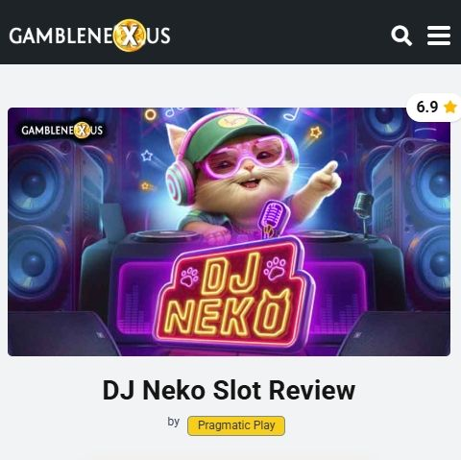Click the paw print left of DJ
The width and height of the screenshot is (461, 460).
point(190,277)
